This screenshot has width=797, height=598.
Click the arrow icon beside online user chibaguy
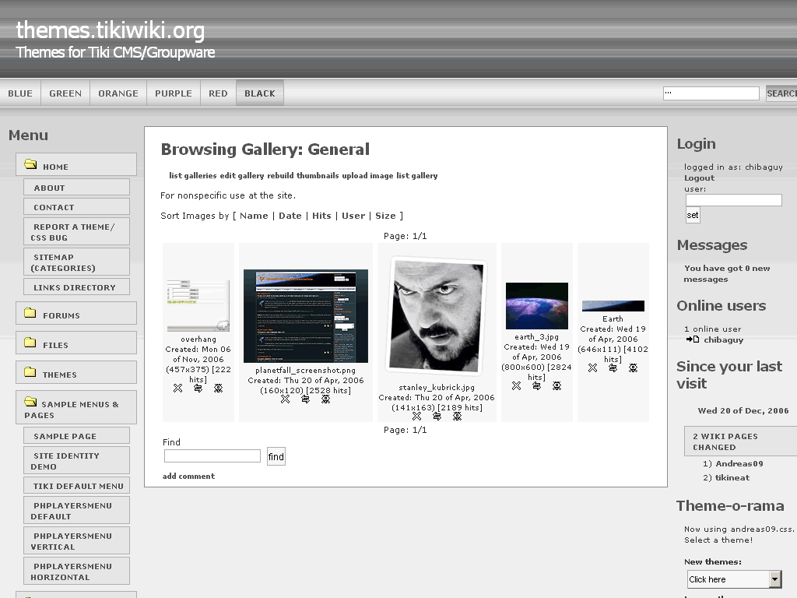point(693,339)
